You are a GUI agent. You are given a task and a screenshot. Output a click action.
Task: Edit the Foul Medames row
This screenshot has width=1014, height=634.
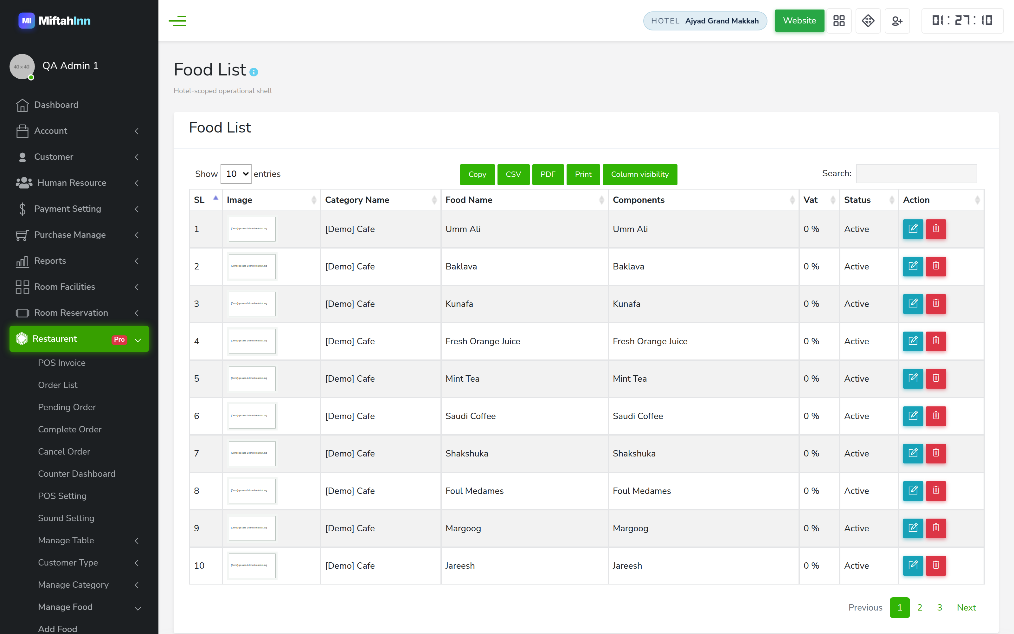[x=913, y=491]
